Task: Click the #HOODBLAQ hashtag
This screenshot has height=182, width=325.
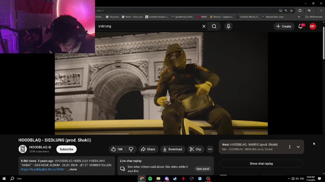Action: [x=63, y=161]
